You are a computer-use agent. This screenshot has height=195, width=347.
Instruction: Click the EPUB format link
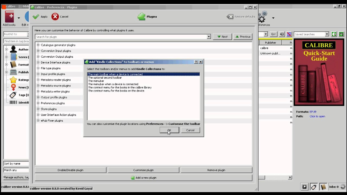coord(313,112)
